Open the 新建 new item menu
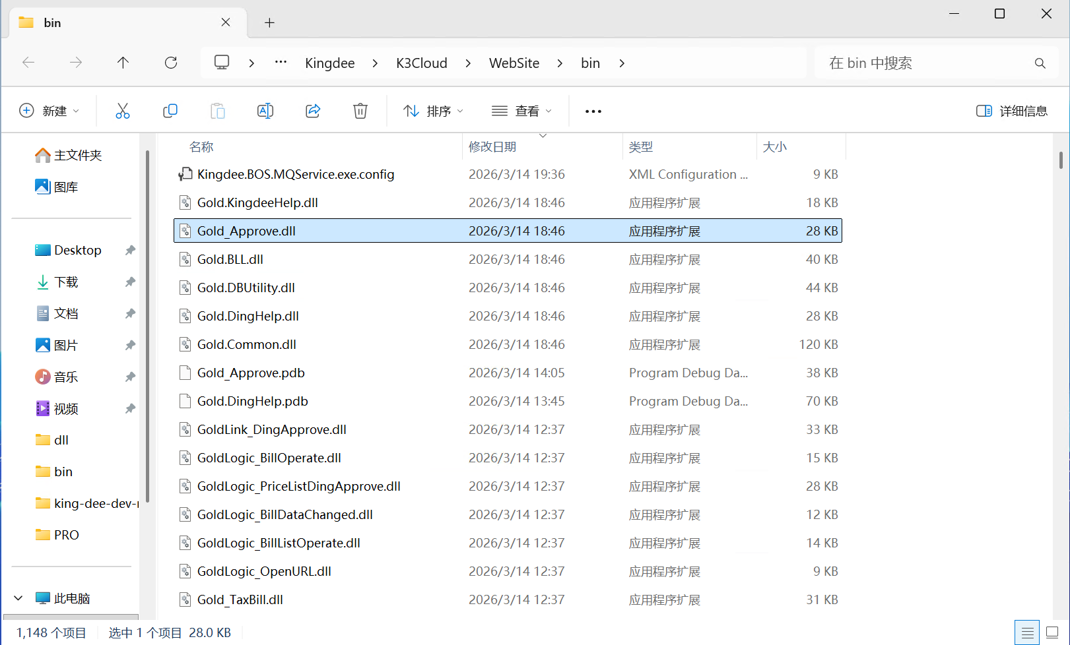1070x645 pixels. coord(50,111)
